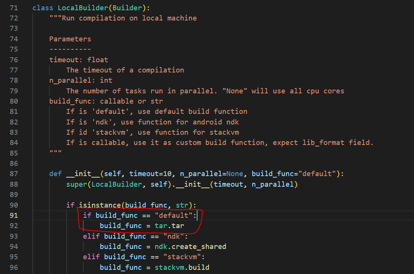
Task: Click the str type on line 90
Action: 182,205
